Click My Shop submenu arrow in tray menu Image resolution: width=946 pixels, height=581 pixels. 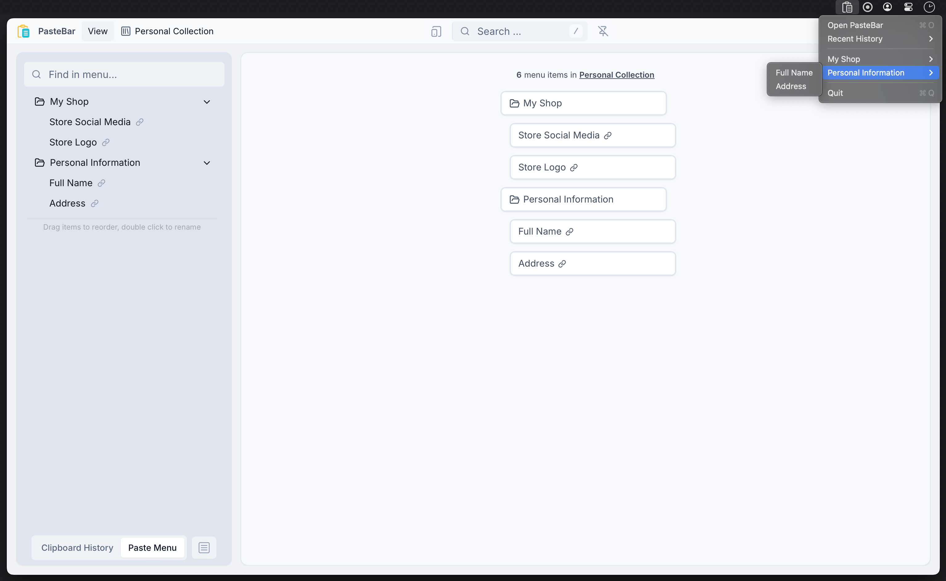pos(931,59)
